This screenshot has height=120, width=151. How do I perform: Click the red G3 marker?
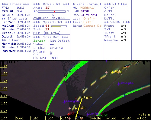(71, 113)
